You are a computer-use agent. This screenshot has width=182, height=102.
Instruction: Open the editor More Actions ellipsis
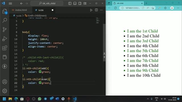(101, 10)
